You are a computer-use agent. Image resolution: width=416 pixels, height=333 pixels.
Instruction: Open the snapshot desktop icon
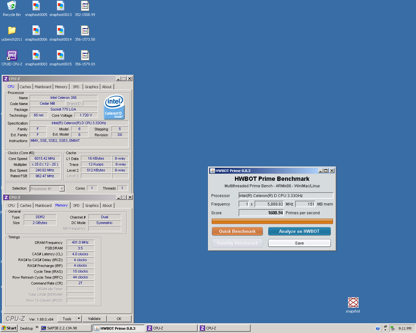[353, 305]
